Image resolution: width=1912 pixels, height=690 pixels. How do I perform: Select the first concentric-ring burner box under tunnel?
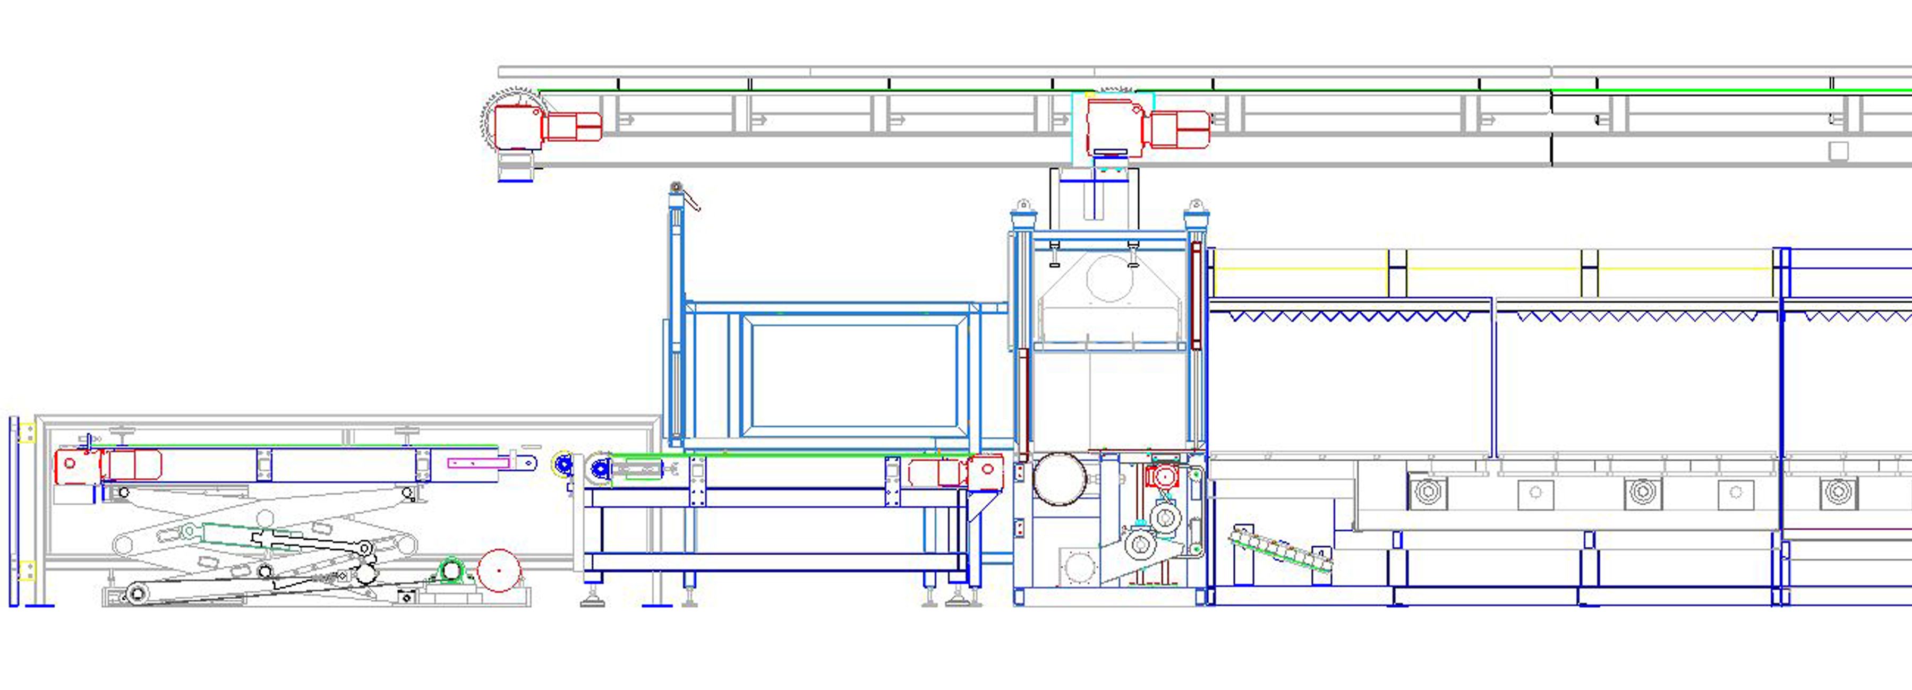click(x=1427, y=493)
